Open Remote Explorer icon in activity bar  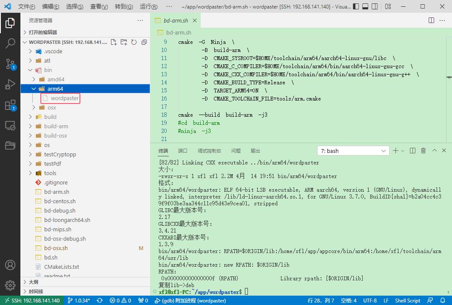click(10, 126)
